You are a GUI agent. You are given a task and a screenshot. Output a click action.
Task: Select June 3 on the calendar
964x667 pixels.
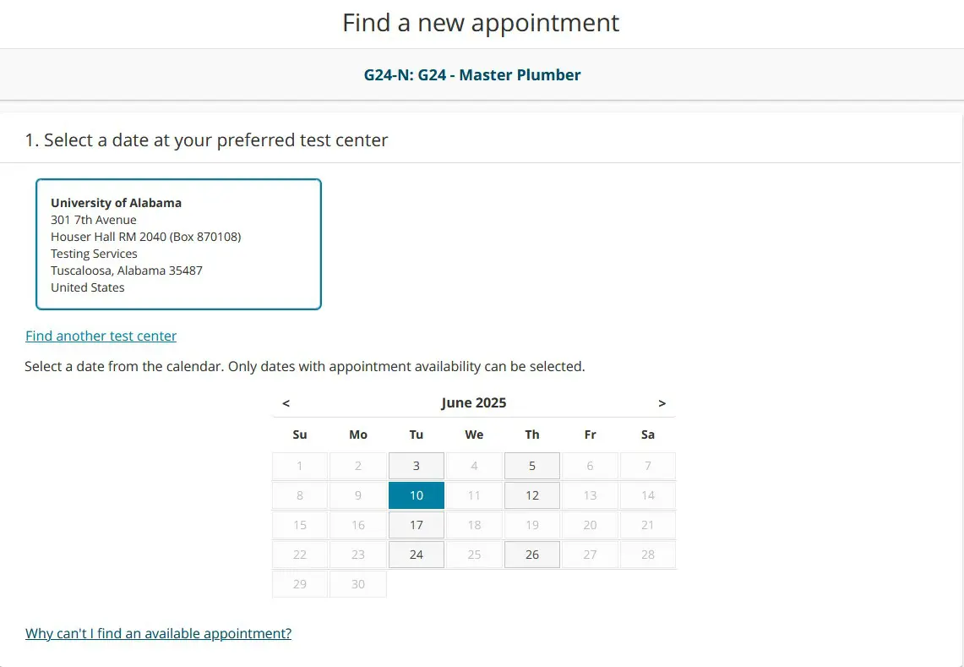click(x=416, y=465)
